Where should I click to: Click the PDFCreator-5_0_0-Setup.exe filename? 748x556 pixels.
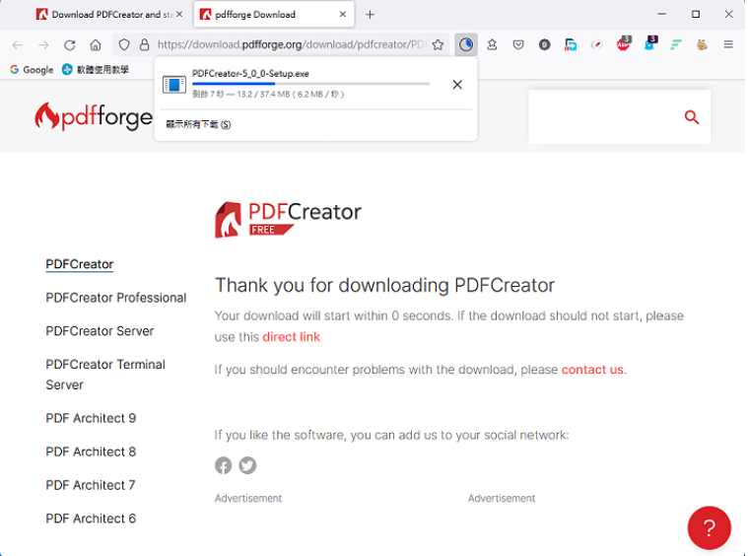250,74
